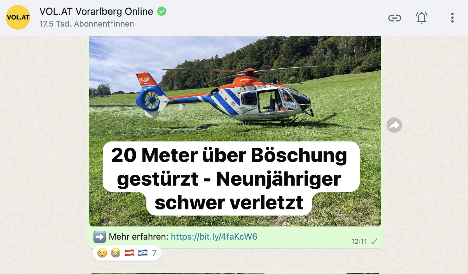The image size is (468, 274).
Task: Click the Austria flag reaction
Action: coord(129,253)
